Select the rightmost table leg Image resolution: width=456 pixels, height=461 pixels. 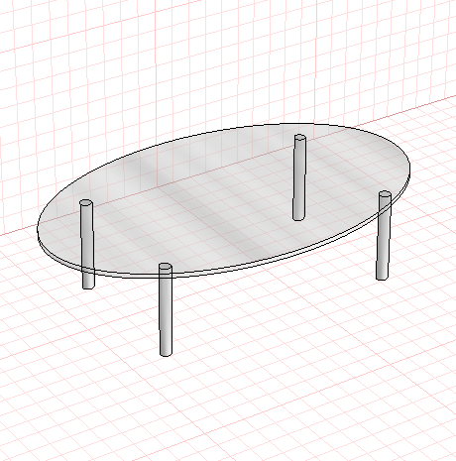point(384,235)
